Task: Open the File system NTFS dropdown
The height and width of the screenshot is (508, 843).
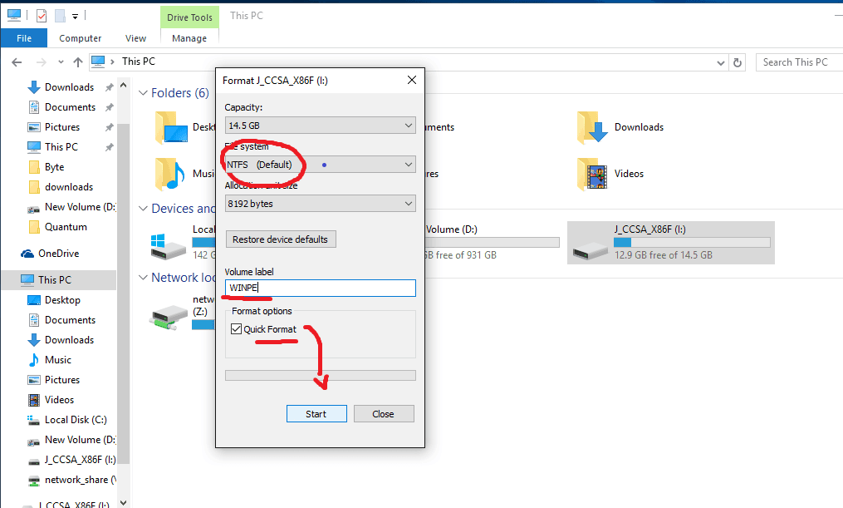Action: 320,165
